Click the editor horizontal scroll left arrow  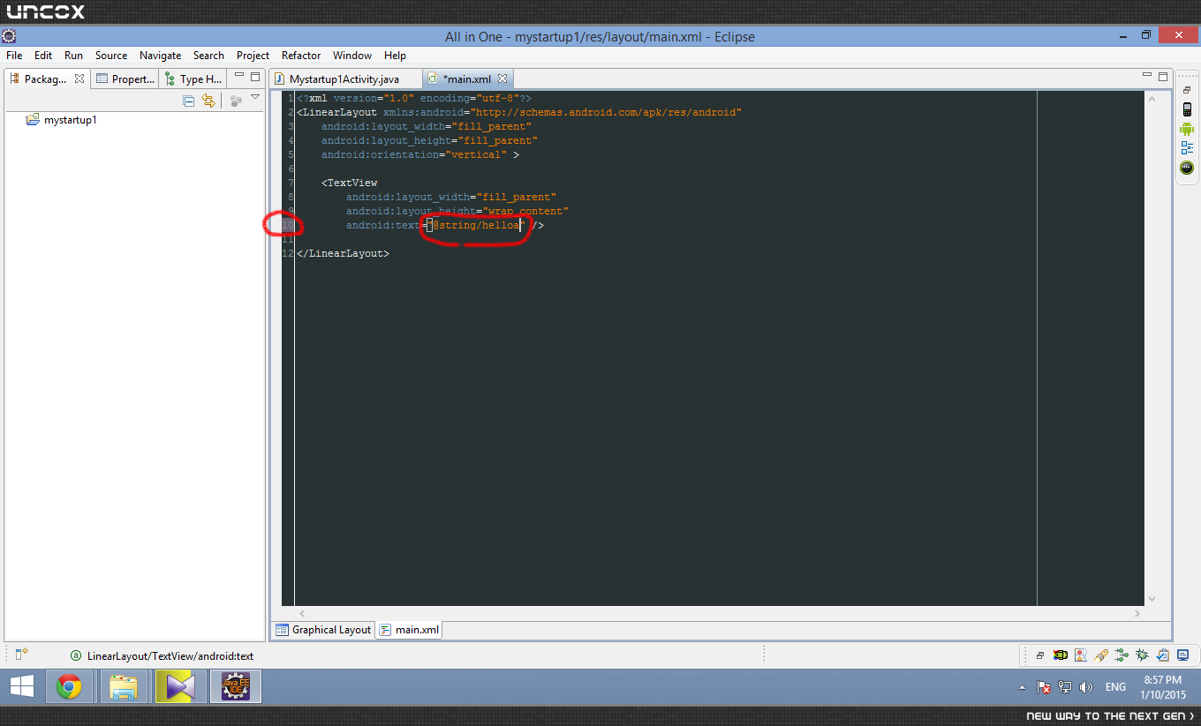point(302,612)
